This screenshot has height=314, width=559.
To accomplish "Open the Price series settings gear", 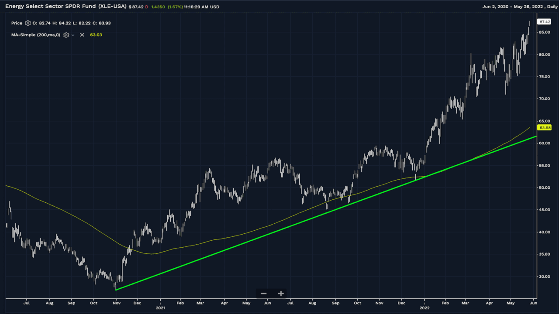I will [28, 23].
